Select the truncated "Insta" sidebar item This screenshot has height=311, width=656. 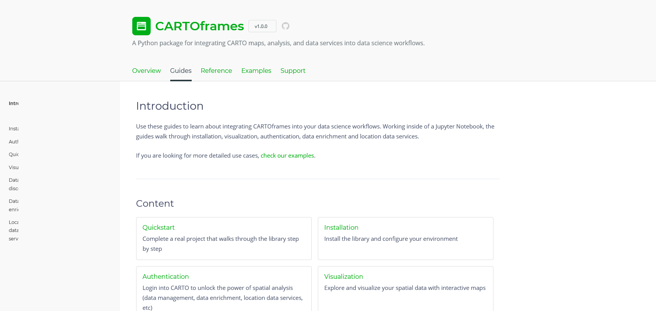[14, 129]
